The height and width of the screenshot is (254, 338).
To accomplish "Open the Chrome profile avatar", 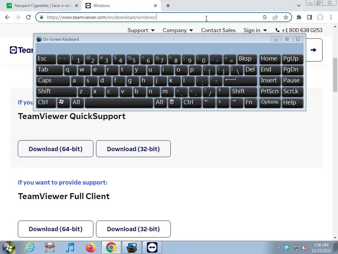I will pyautogui.click(x=320, y=17).
